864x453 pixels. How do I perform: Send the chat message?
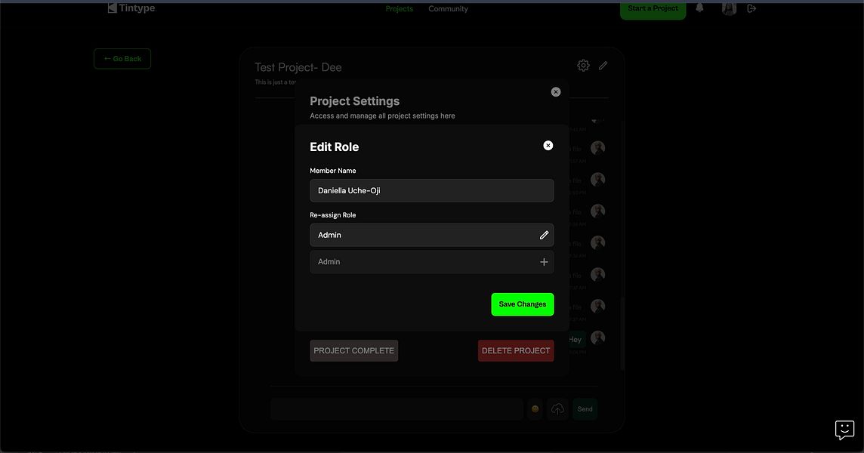[x=585, y=409]
